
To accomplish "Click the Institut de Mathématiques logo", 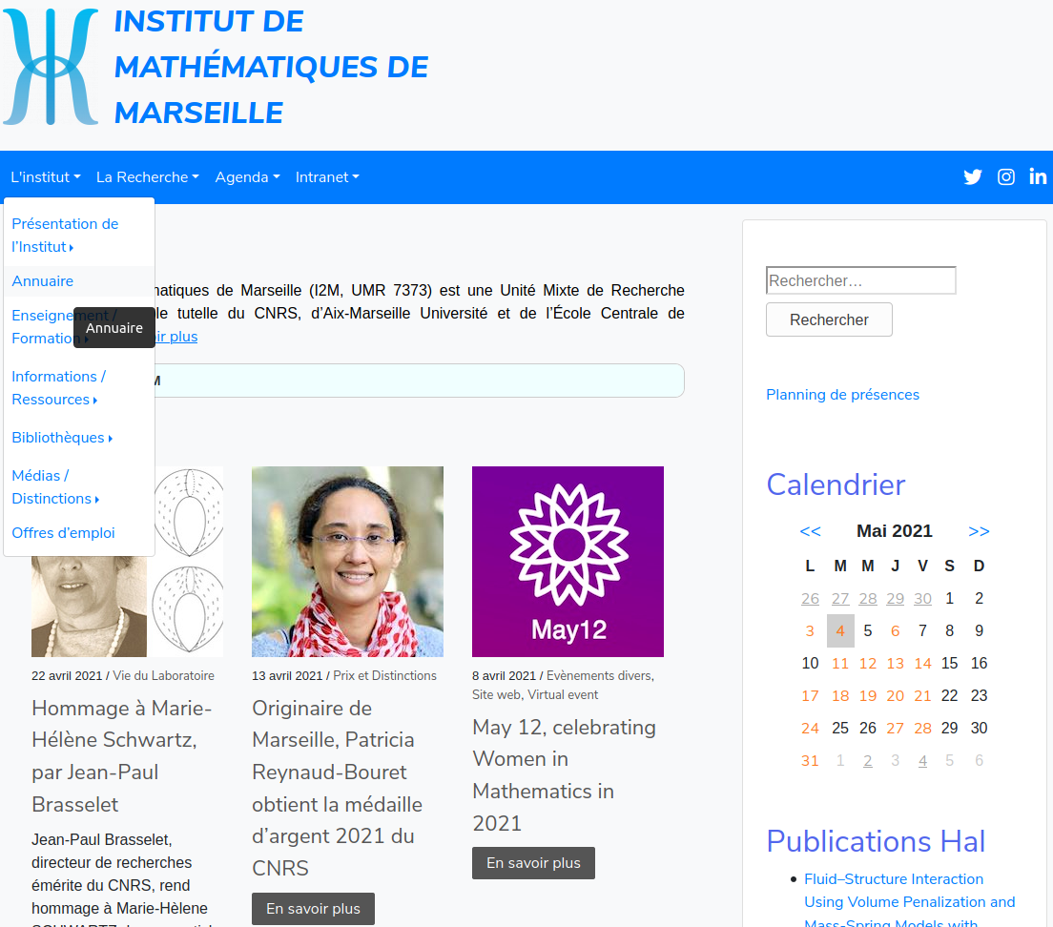I will 50,67.
